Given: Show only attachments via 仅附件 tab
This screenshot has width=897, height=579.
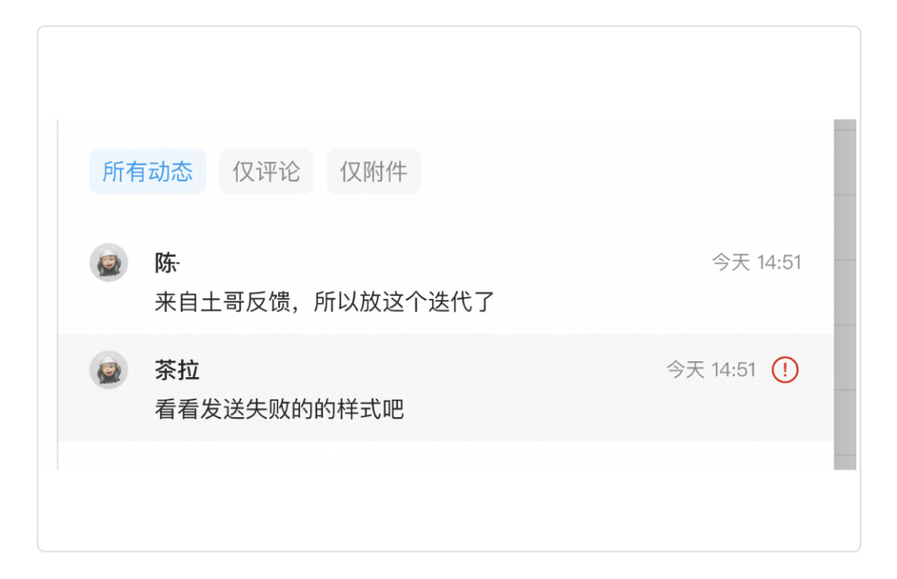Looking at the screenshot, I should pyautogui.click(x=374, y=172).
